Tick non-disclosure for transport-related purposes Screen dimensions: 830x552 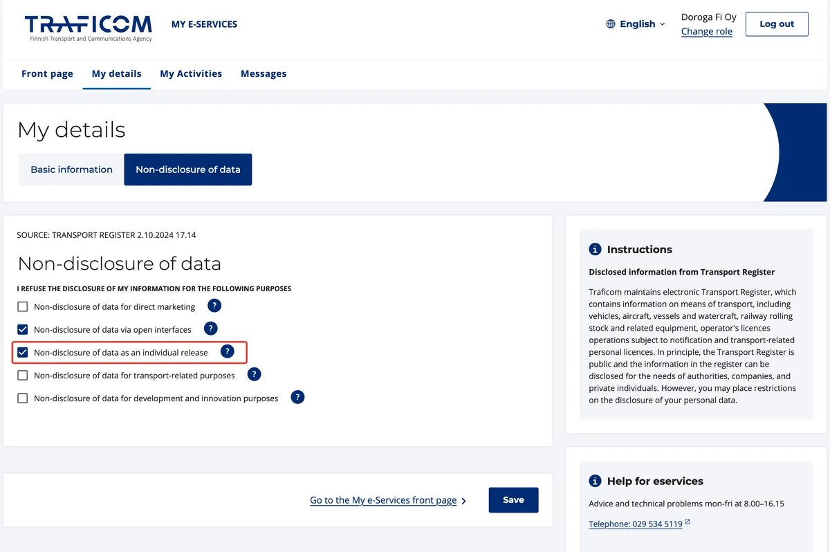(23, 376)
